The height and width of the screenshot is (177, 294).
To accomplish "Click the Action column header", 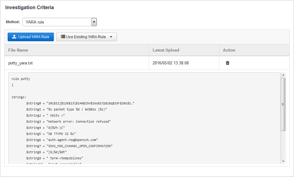I will coord(229,50).
